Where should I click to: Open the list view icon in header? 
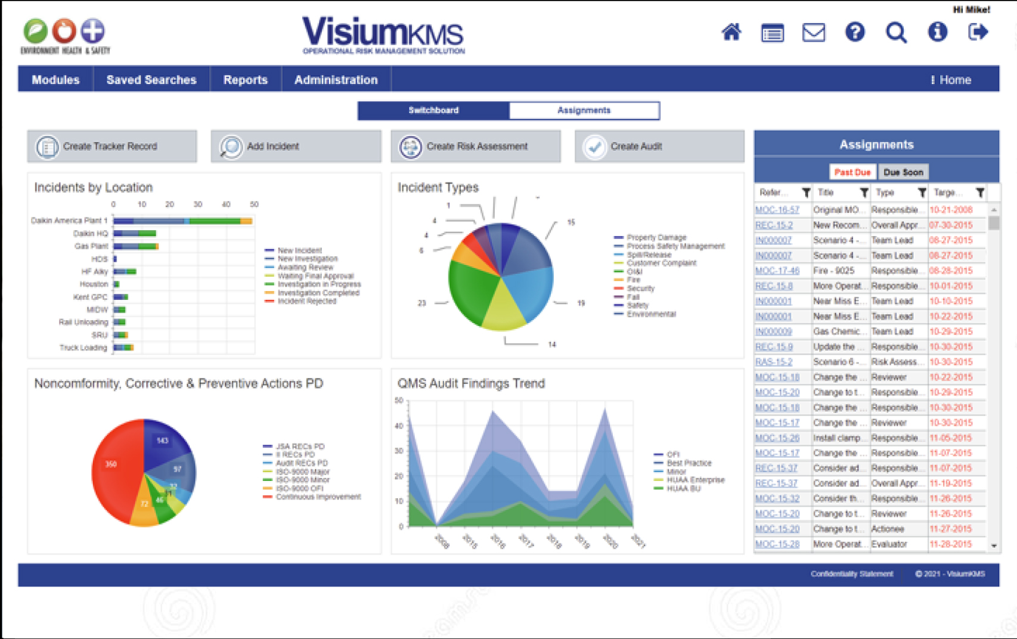click(772, 33)
